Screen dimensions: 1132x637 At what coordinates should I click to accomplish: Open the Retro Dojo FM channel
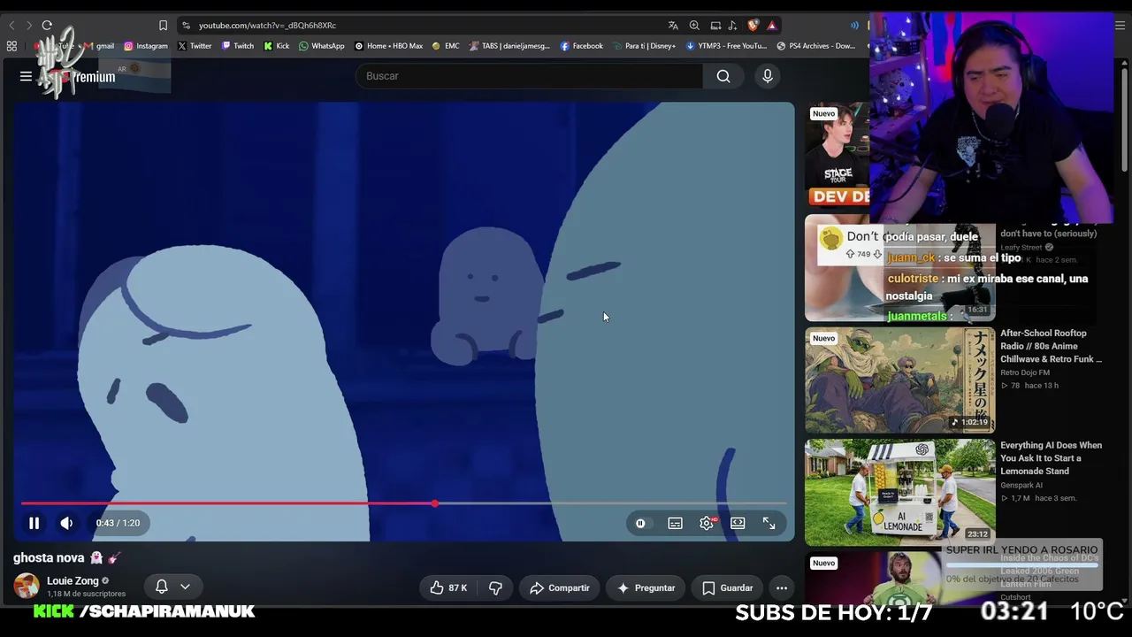click(x=1025, y=372)
